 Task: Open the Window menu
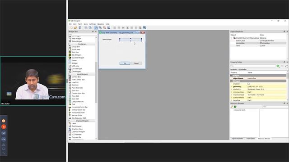(x=101, y=24)
